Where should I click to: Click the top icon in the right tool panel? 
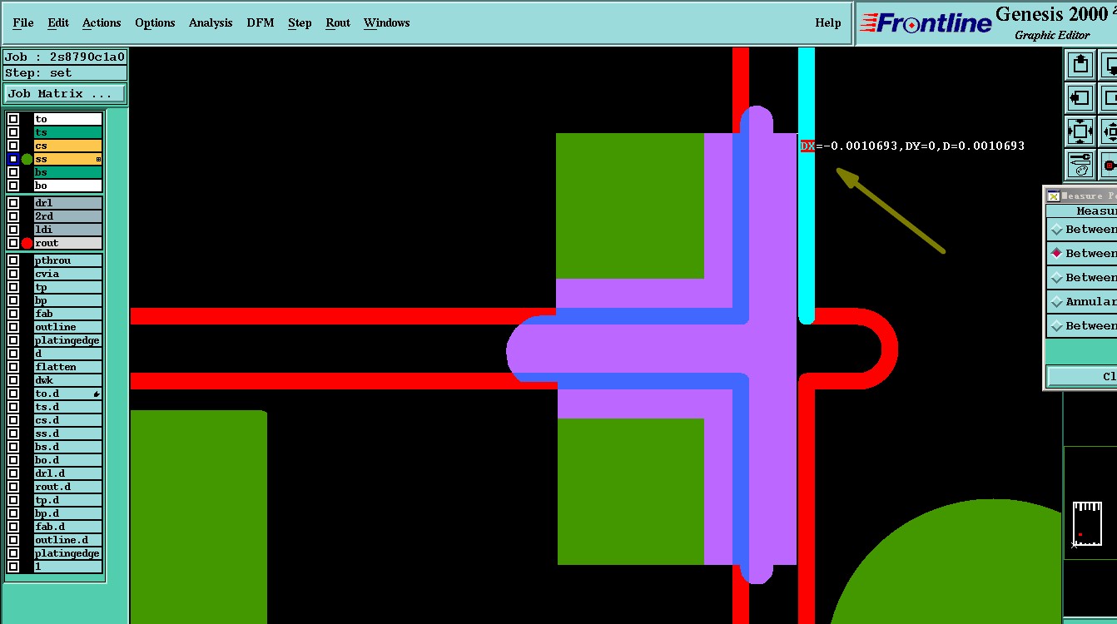pos(1080,64)
